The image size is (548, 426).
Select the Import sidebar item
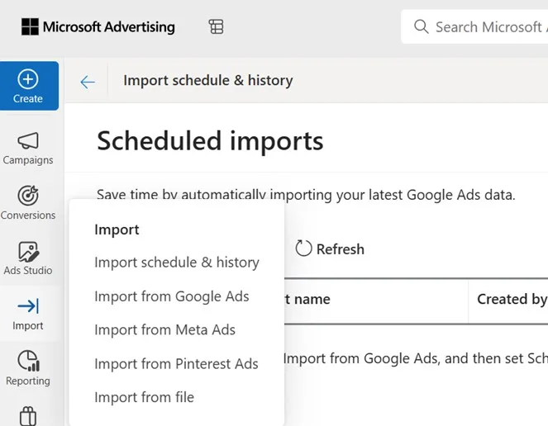click(28, 314)
